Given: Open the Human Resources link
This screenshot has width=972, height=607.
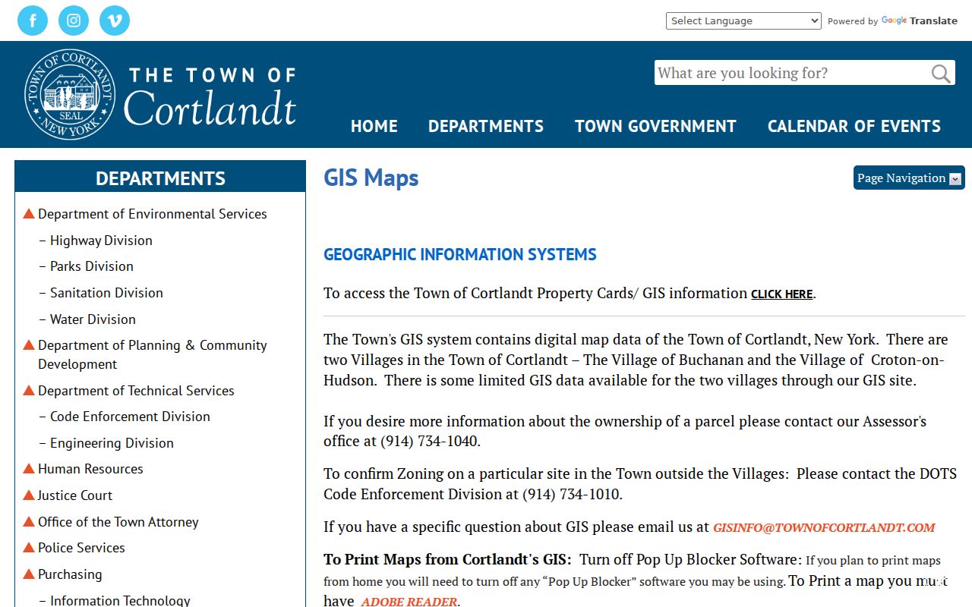Looking at the screenshot, I should [x=90, y=469].
